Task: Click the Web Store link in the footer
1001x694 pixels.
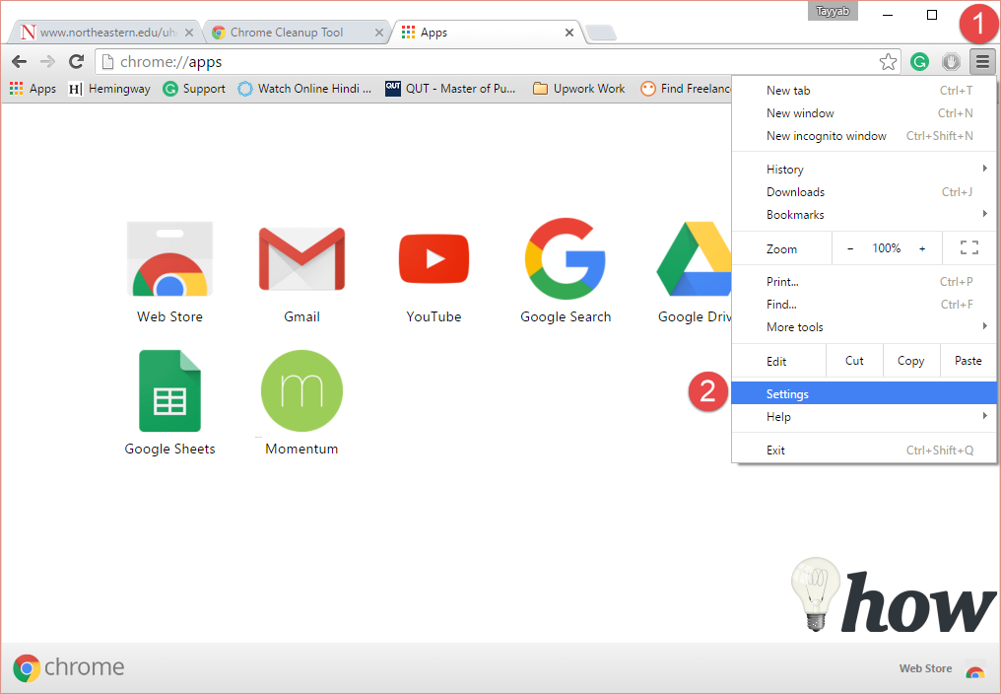Action: click(x=926, y=668)
